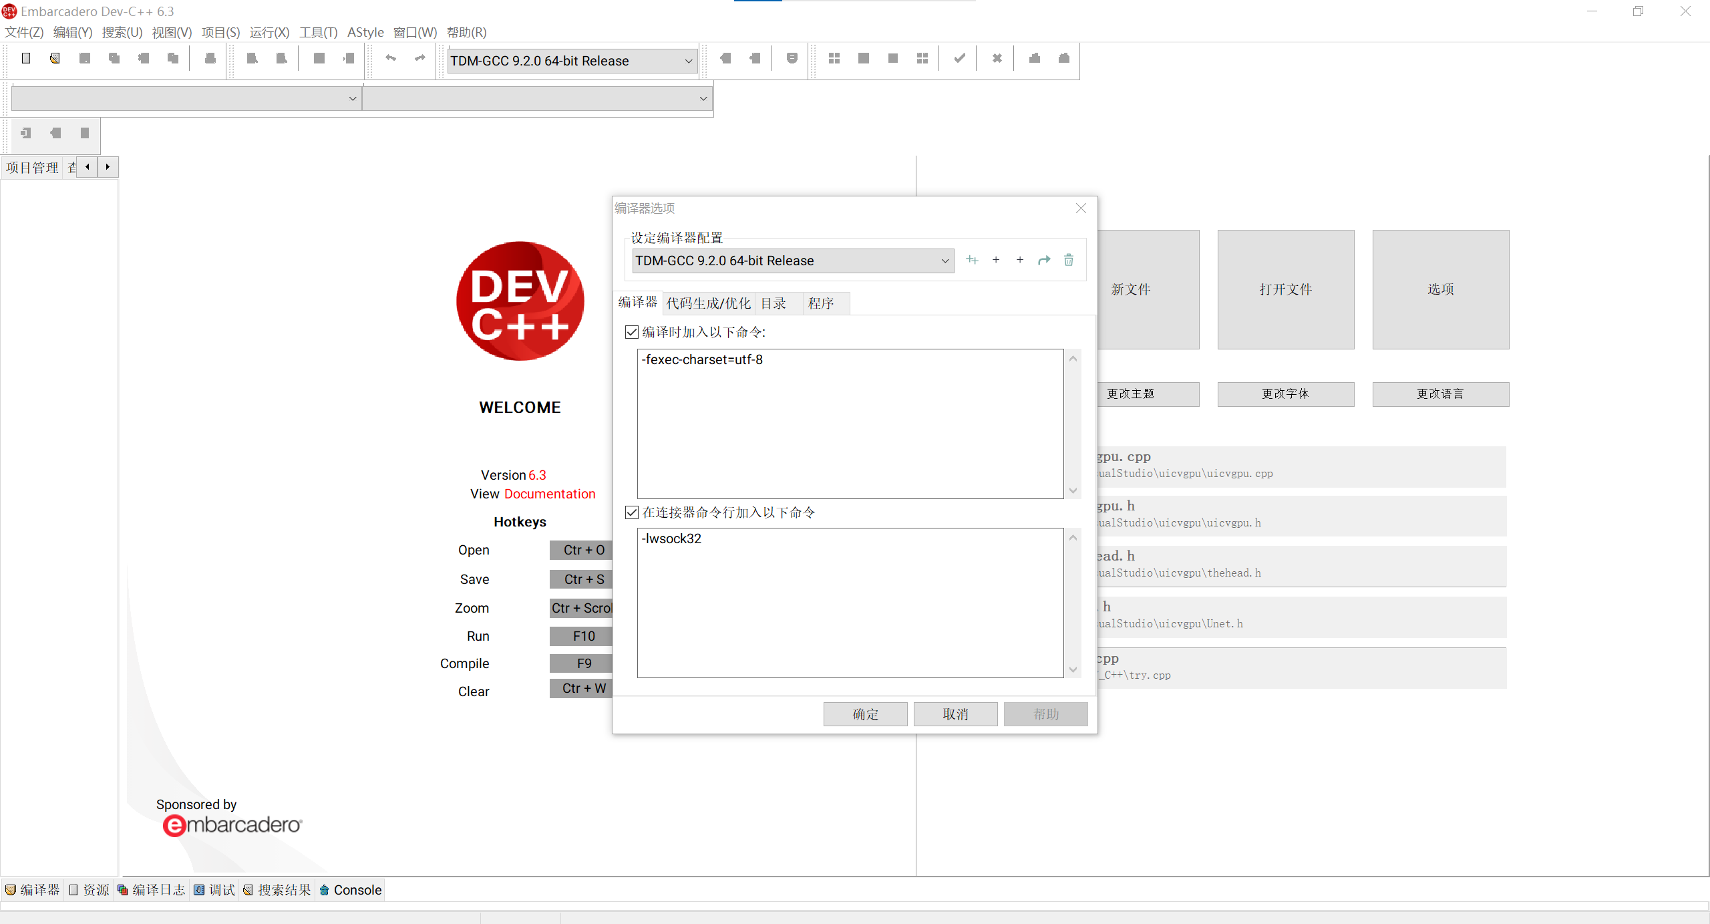1710x924 pixels.
Task: Click the down arrow of linker commands scrollbar
Action: tap(1073, 669)
